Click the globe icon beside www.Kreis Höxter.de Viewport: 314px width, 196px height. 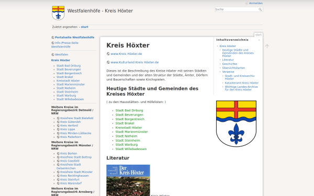point(108,54)
